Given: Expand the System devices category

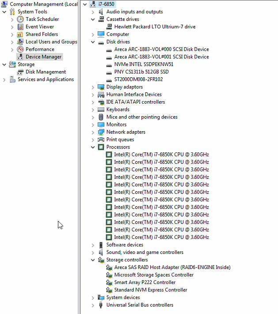Looking at the screenshot, I should tap(93, 298).
